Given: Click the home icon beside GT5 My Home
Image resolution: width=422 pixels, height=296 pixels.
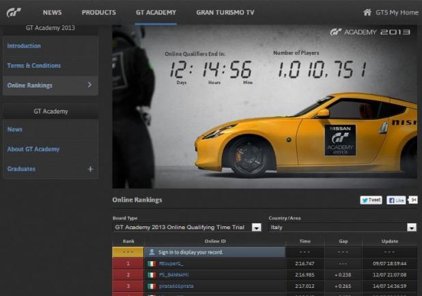Looking at the screenshot, I should [x=367, y=12].
